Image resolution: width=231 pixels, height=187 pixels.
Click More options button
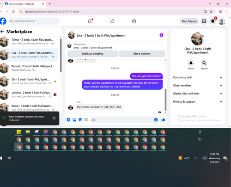point(142,54)
